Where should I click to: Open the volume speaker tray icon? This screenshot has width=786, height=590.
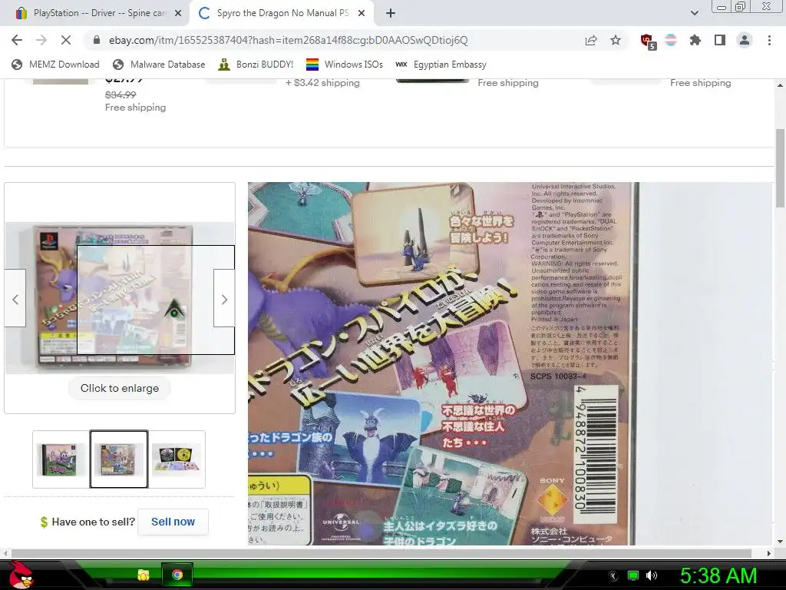[x=652, y=575]
